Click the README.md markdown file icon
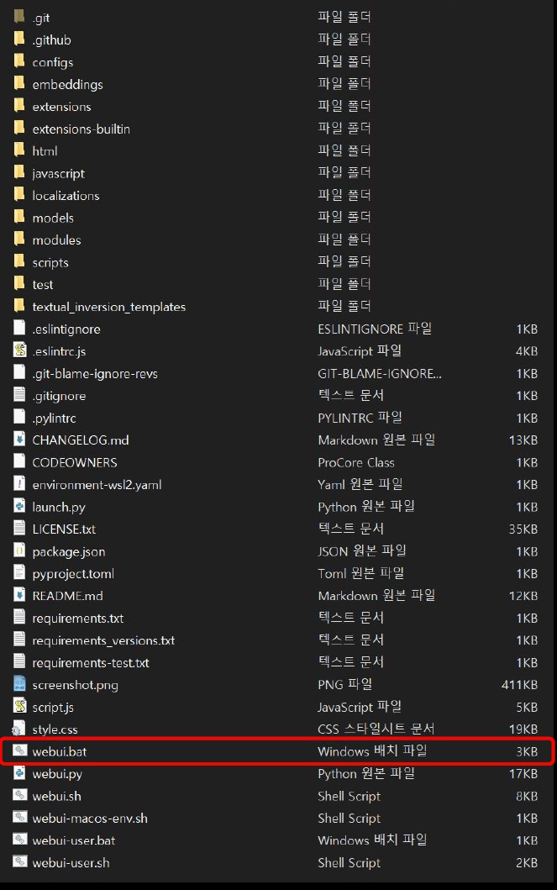Screen dimensions: 557x890 (x=20, y=595)
